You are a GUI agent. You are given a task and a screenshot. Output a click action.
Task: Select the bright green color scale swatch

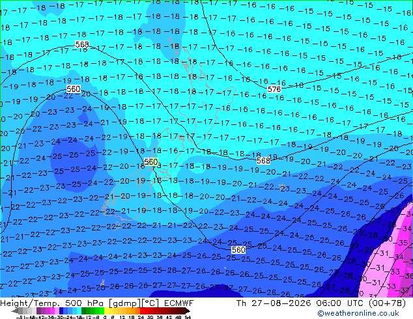(102, 311)
